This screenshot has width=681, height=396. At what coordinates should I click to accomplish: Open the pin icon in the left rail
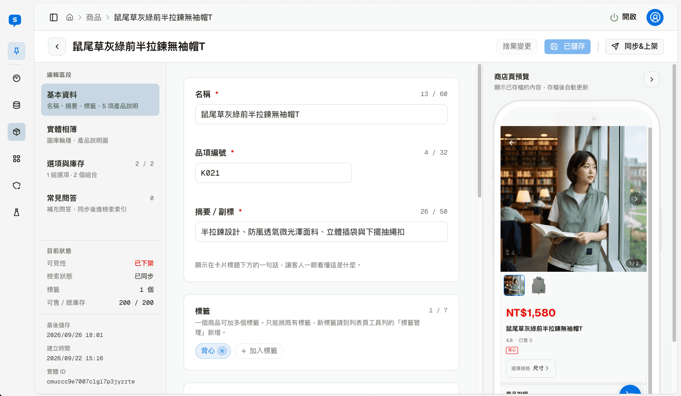(17, 51)
